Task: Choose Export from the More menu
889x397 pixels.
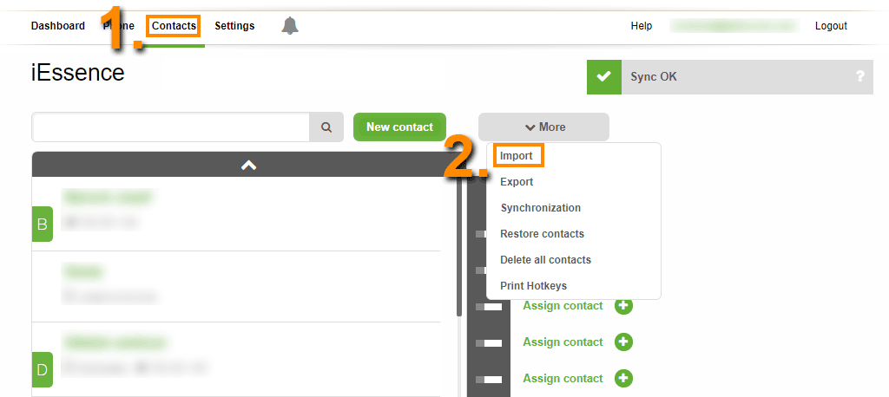Action: pos(517,182)
